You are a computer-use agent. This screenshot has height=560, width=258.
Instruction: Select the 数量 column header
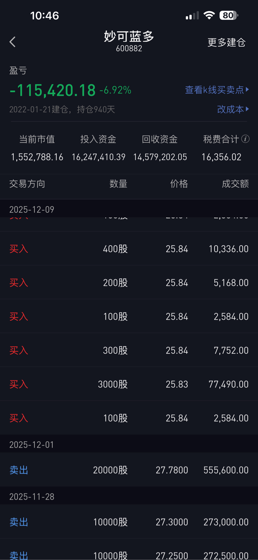pyautogui.click(x=118, y=184)
